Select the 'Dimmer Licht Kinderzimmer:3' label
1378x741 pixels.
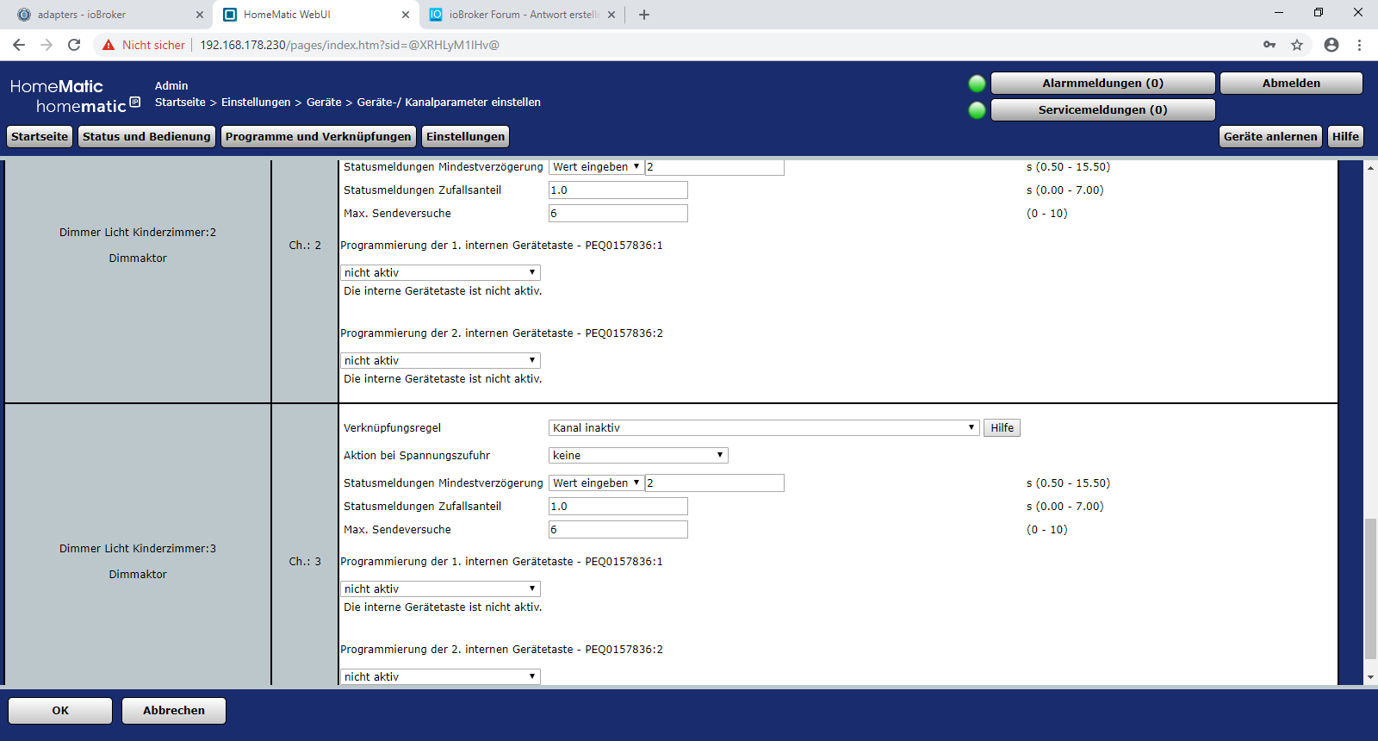(138, 549)
